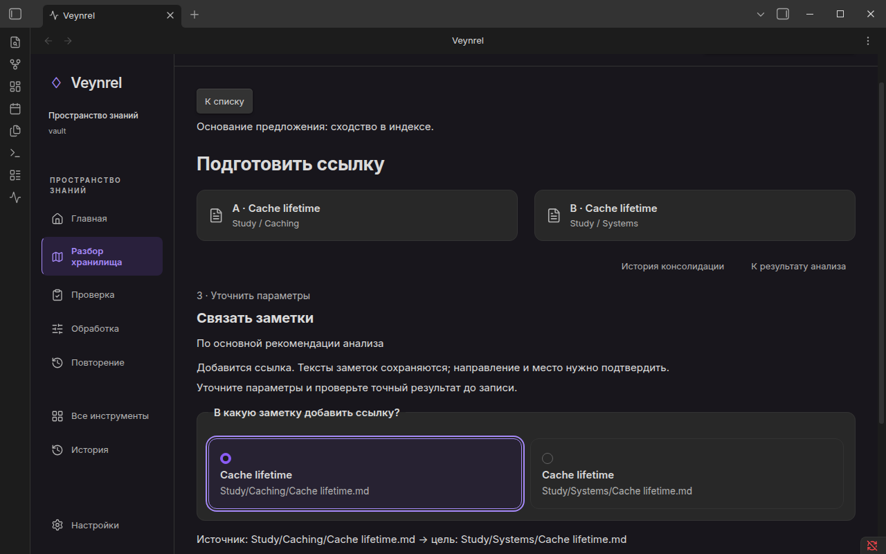Select Study/Systems/Cache lifetime.md radio option
Screen dimensions: 886x554
[x=687, y=474]
